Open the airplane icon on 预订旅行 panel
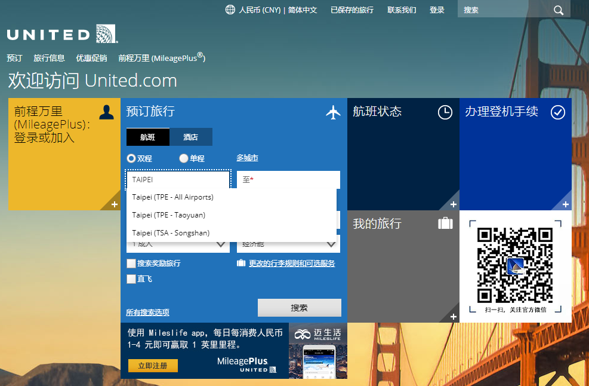 click(x=333, y=112)
